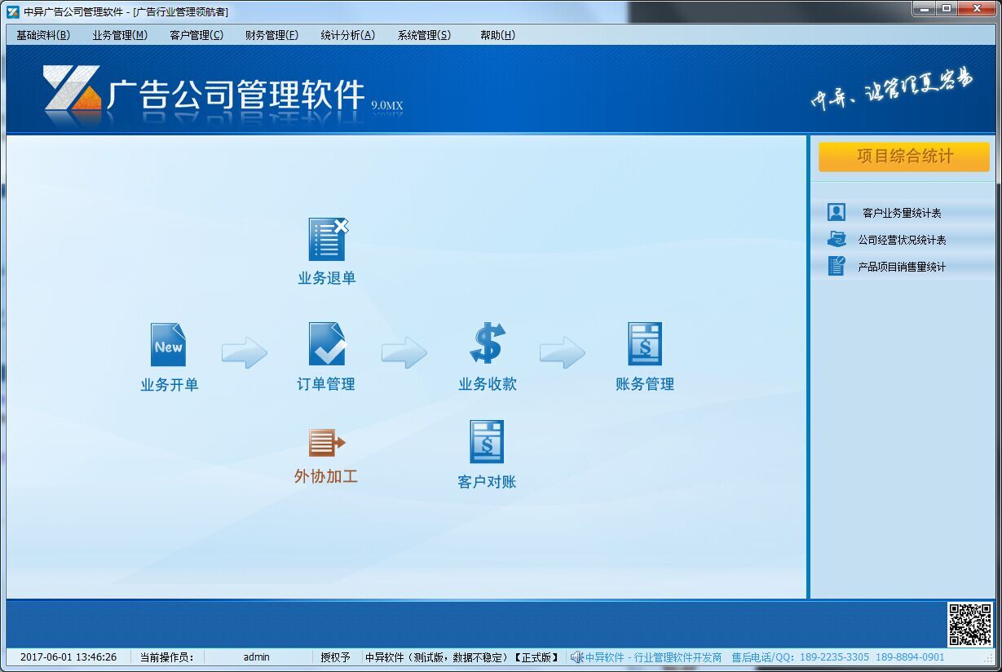Open the 统计分析(A) menu
The image size is (1002, 672).
348,35
